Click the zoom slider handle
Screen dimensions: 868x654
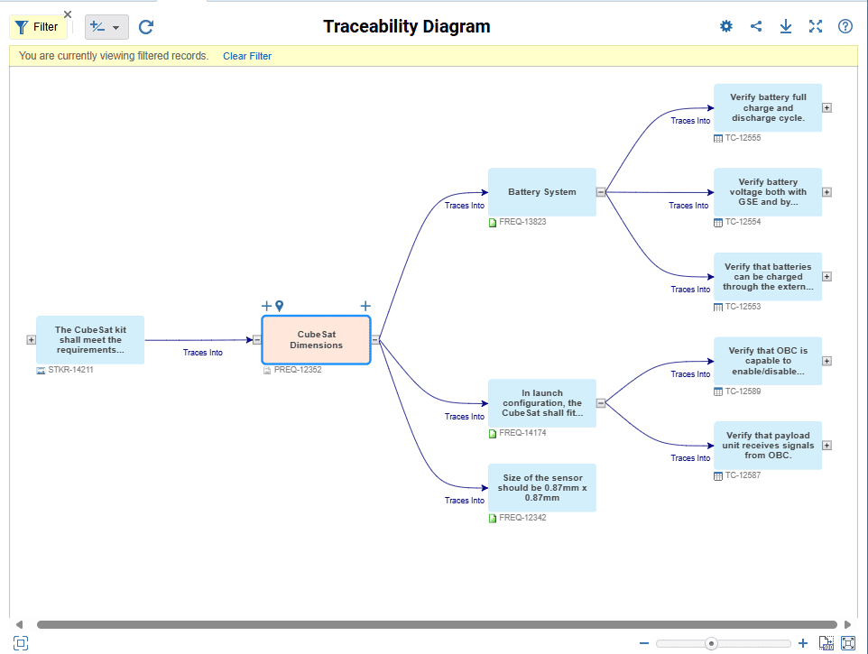(x=711, y=643)
